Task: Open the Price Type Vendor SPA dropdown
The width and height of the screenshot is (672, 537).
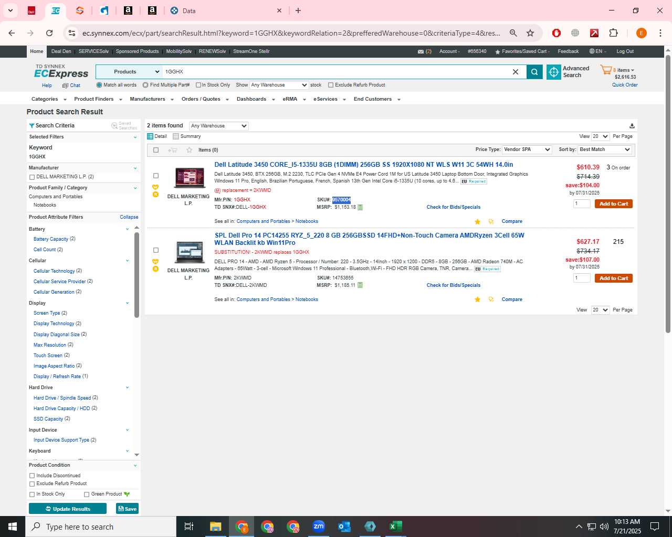Action: 527,149
